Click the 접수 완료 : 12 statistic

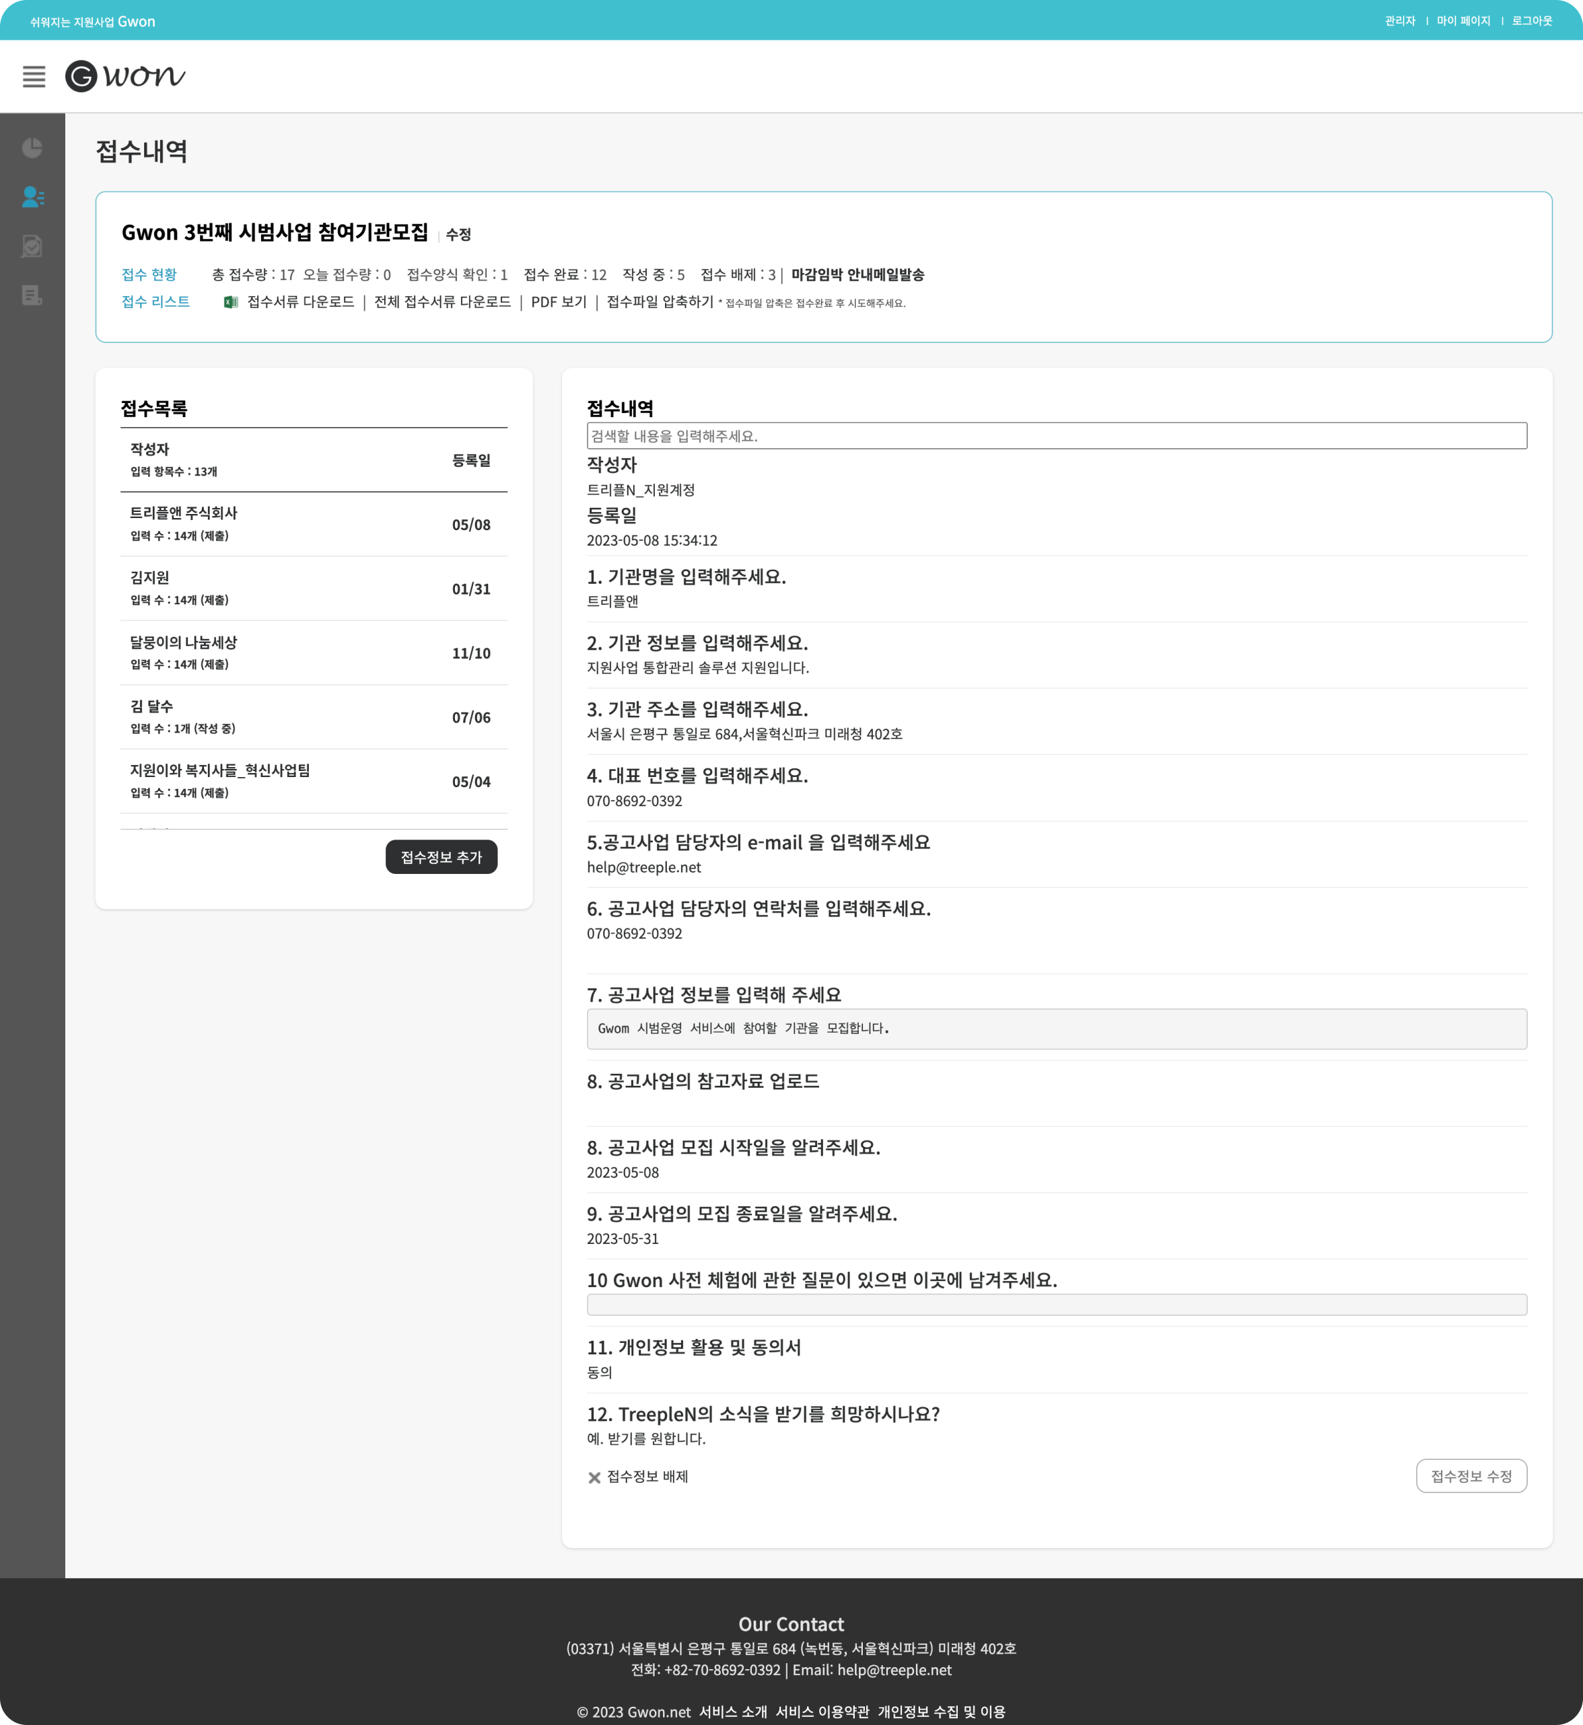click(x=565, y=274)
